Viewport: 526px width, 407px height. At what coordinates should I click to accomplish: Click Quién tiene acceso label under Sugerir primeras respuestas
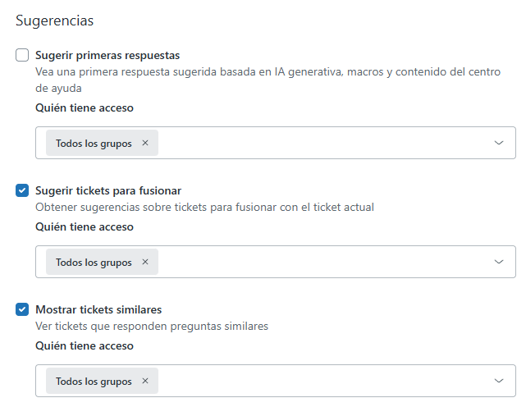tap(85, 107)
